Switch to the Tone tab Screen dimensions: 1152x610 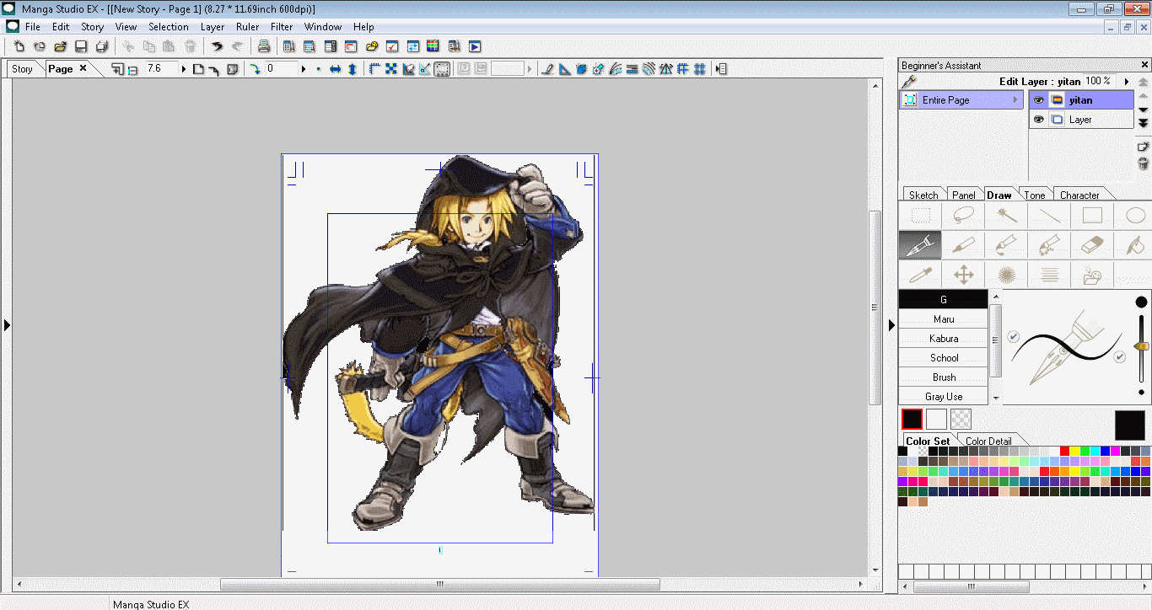[x=1035, y=194]
